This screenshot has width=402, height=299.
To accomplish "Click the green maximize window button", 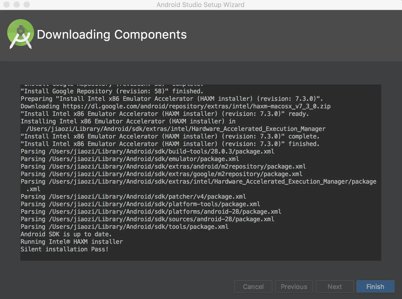I will pos(27,5).
